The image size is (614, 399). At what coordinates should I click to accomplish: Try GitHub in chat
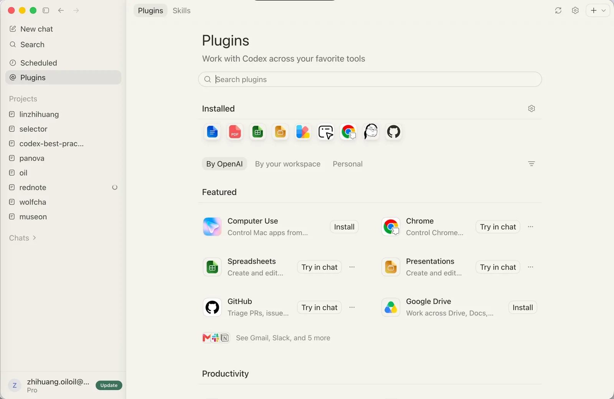tap(319, 307)
